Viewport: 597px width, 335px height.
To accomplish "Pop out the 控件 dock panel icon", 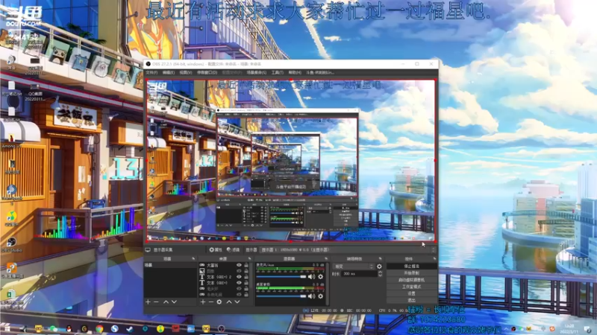I will pyautogui.click(x=434, y=258).
